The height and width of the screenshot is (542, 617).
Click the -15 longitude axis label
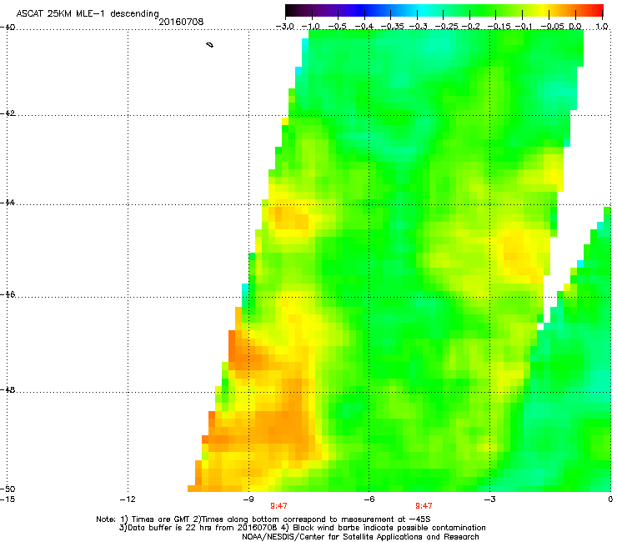[x=7, y=499]
